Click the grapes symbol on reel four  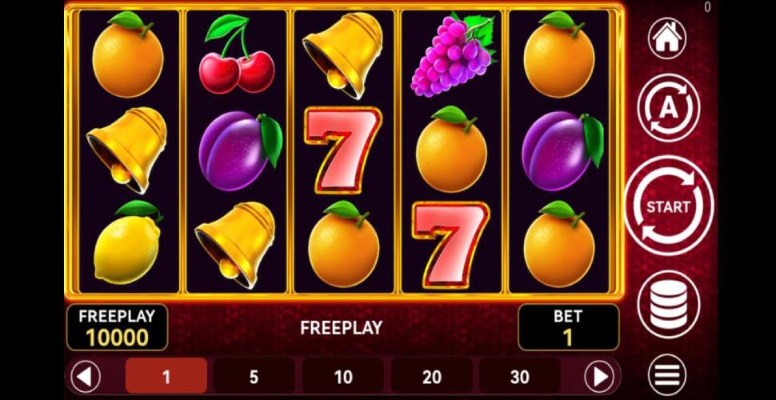click(454, 54)
